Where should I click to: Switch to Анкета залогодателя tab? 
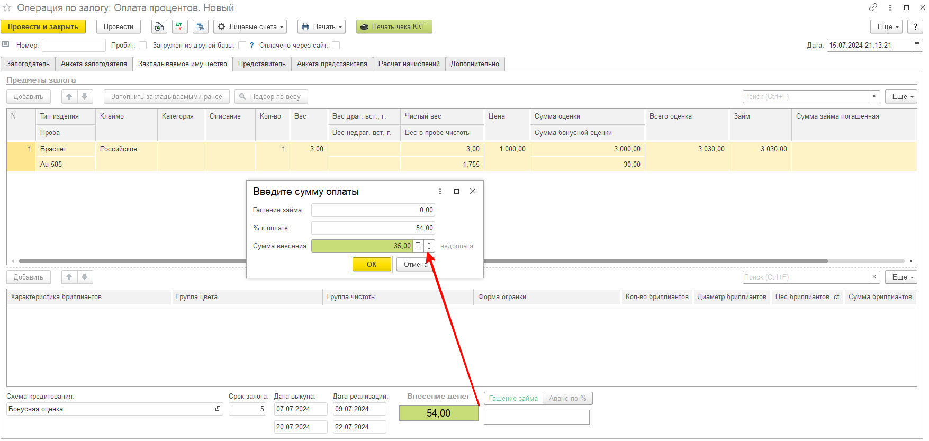click(x=94, y=64)
